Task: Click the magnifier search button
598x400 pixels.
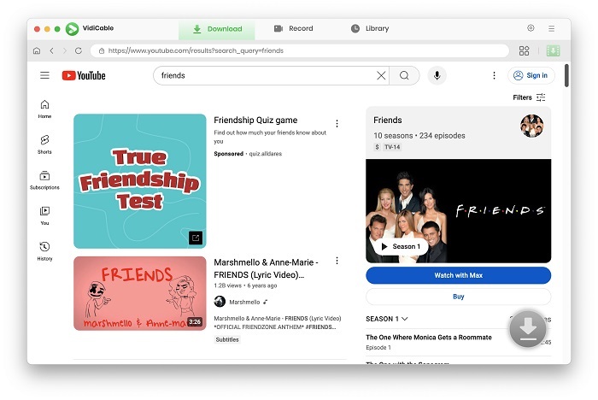Action: (x=404, y=75)
